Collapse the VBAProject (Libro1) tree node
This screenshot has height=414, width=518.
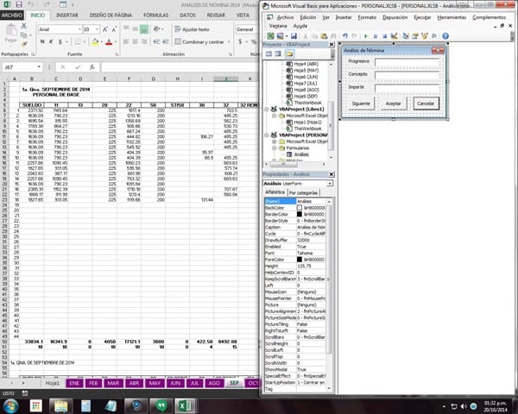(266, 110)
